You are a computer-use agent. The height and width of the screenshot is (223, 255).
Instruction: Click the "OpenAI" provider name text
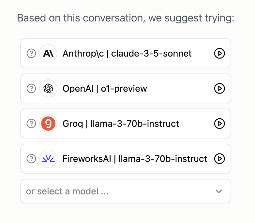78,88
